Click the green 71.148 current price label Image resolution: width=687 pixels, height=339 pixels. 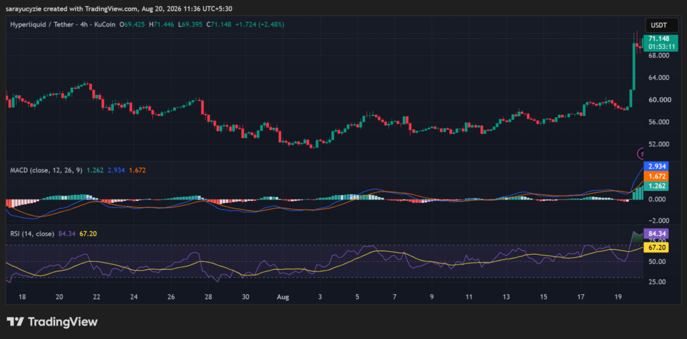[659, 38]
